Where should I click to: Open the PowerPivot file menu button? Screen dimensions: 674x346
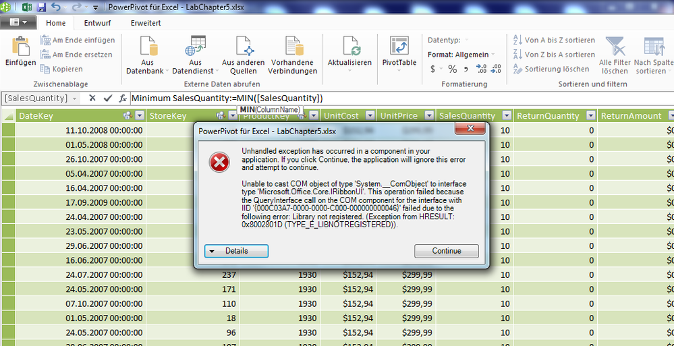[x=18, y=22]
